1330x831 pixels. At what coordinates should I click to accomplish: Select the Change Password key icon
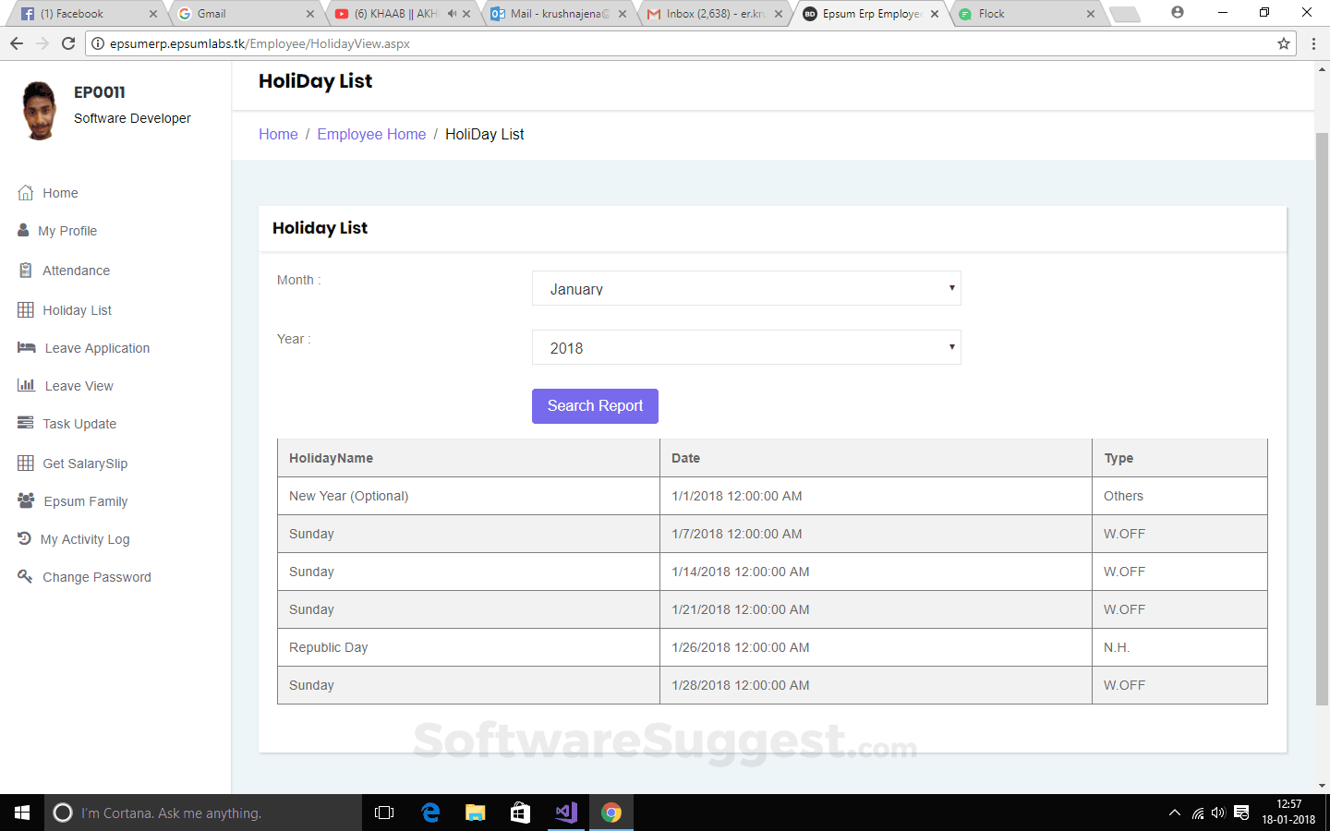coord(25,576)
